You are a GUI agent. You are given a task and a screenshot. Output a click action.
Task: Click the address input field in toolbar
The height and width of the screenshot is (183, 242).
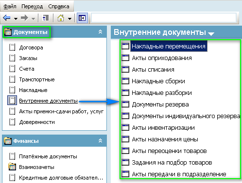[164, 18]
